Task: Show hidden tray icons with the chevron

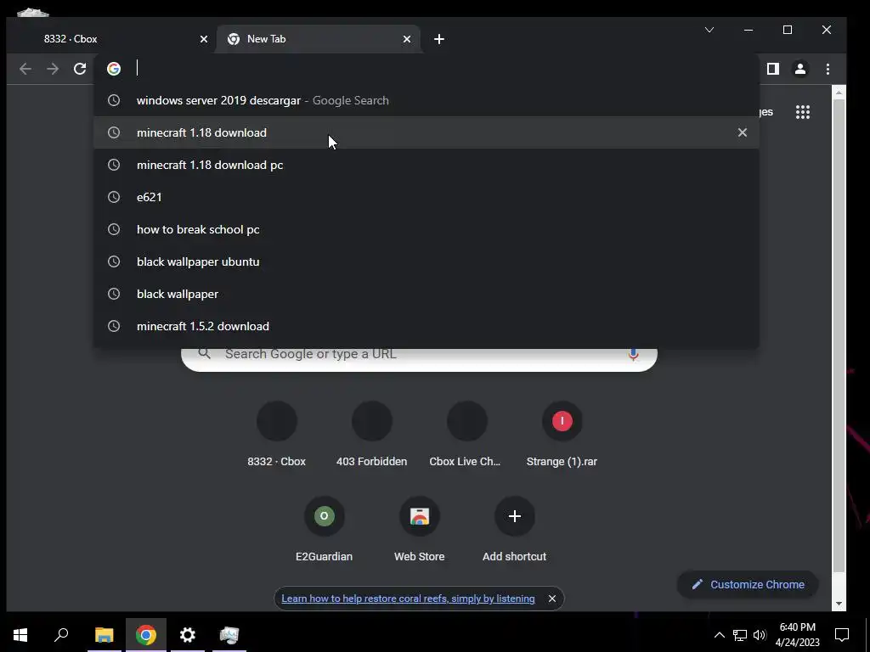Action: (719, 635)
